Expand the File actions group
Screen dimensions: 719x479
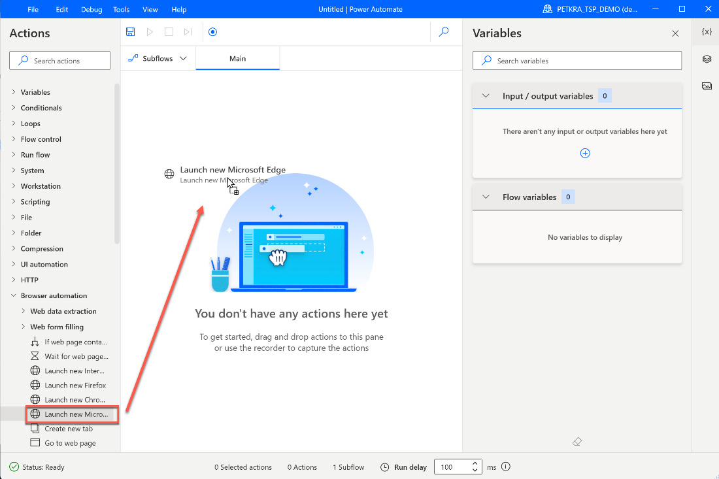pos(13,217)
